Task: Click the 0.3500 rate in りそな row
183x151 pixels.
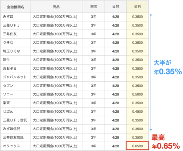Action: point(138,43)
